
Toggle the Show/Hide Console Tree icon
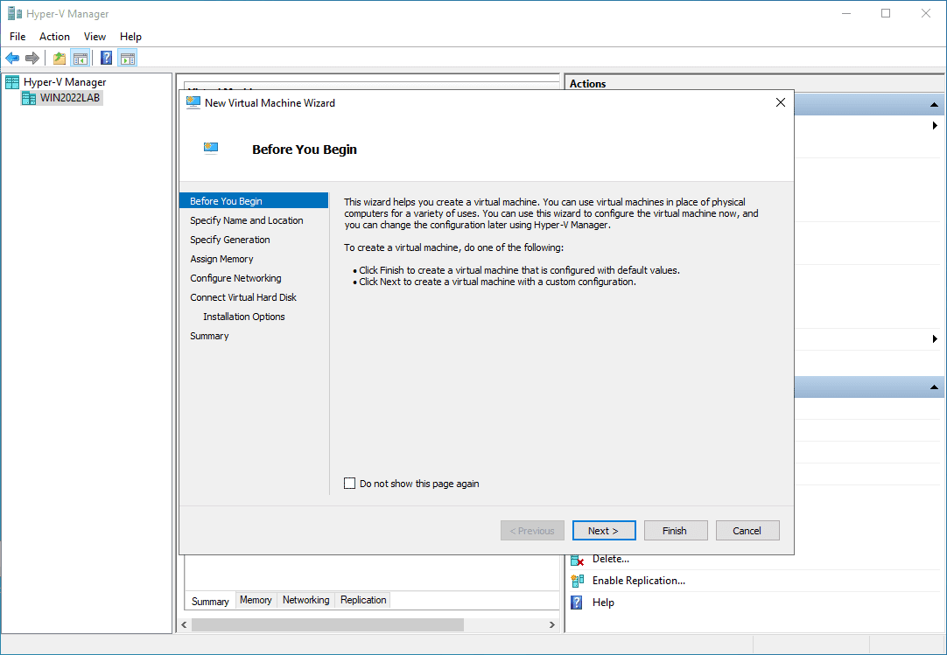80,58
